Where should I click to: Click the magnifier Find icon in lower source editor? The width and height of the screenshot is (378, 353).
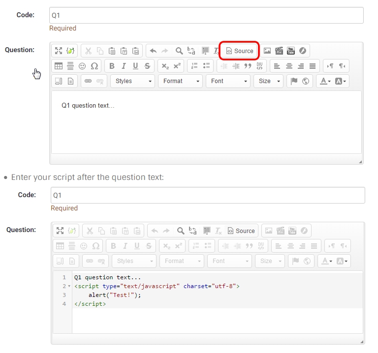[181, 231]
